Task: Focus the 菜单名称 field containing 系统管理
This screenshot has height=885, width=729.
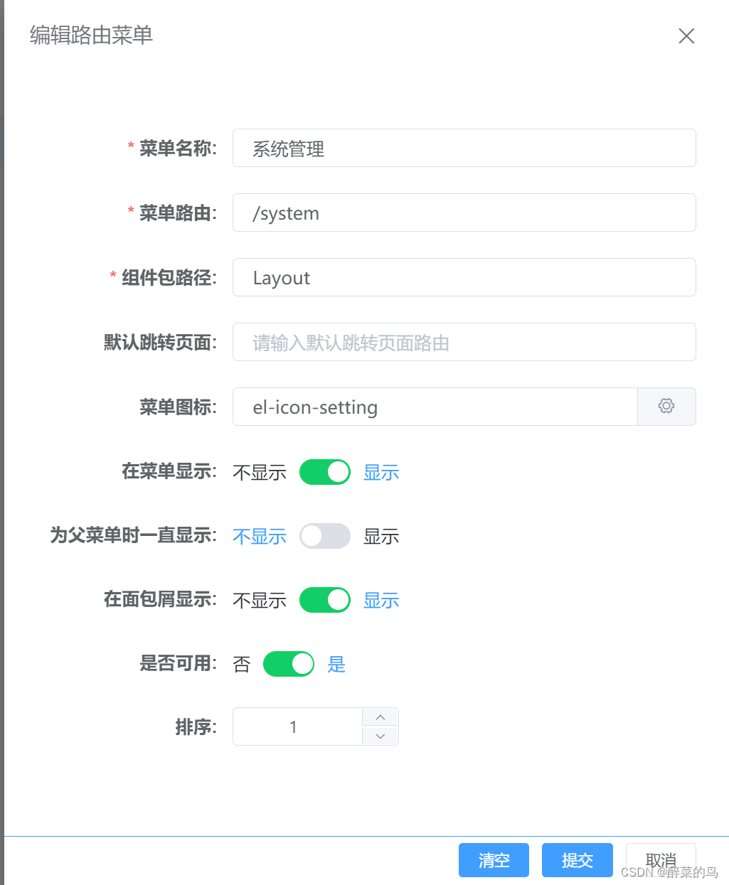Action: point(464,148)
